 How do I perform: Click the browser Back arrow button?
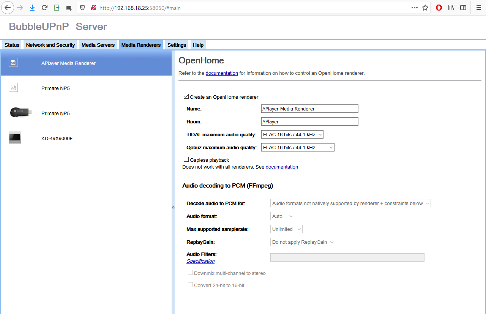tap(7, 8)
